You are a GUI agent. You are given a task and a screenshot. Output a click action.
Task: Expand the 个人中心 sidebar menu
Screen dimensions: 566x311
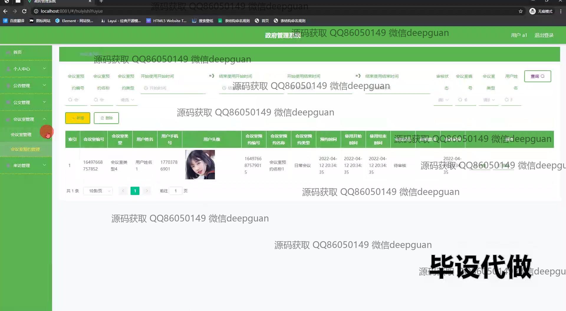(26, 69)
